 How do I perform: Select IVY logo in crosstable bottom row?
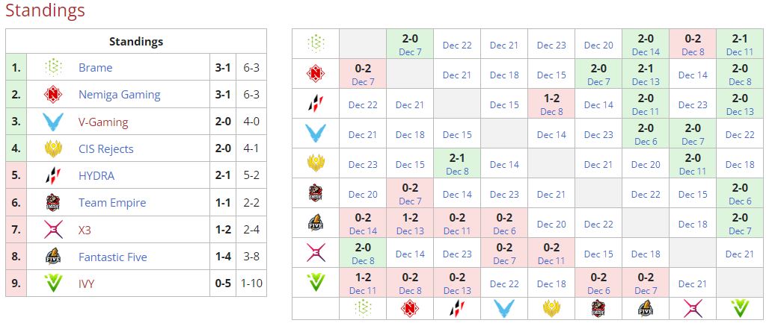point(739,309)
